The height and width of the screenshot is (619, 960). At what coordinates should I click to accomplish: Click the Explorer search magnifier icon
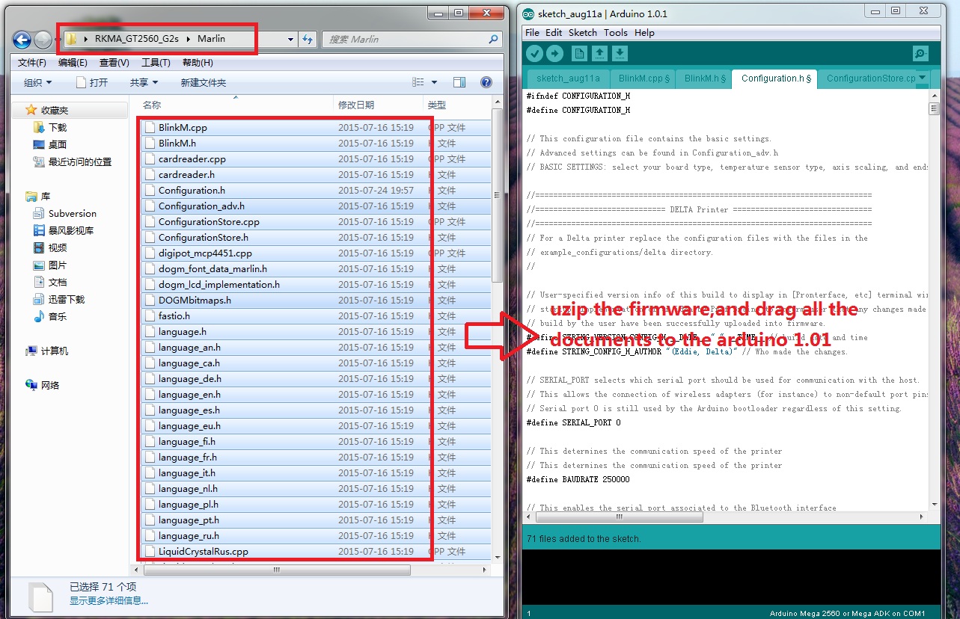pos(493,39)
